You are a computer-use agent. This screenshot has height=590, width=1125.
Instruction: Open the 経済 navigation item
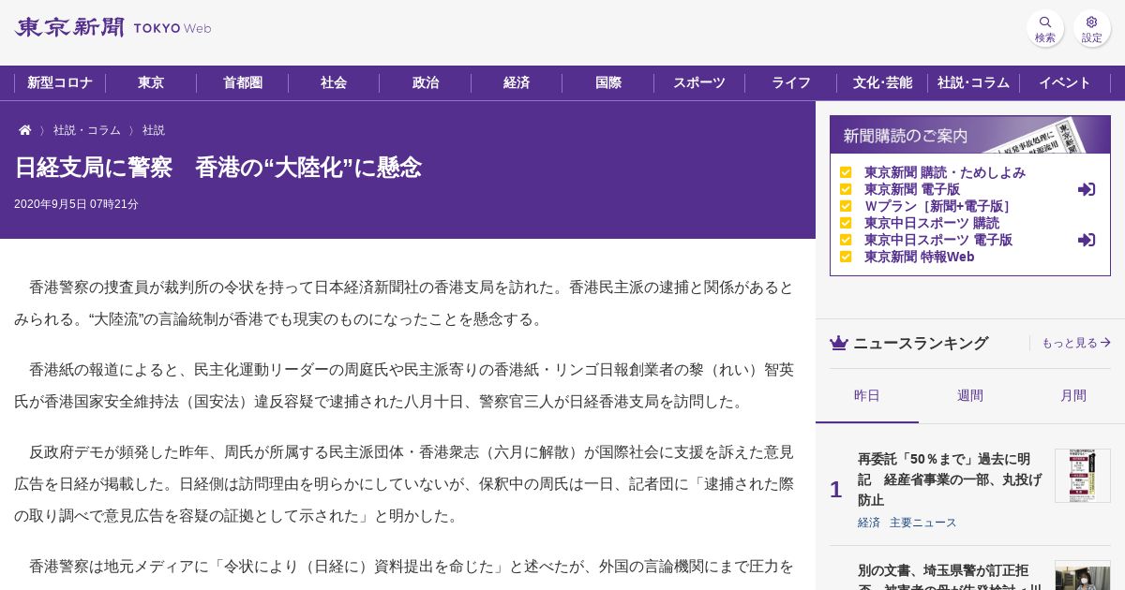(x=517, y=82)
